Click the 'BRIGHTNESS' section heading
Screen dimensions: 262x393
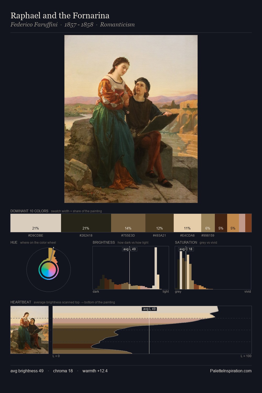(104, 242)
